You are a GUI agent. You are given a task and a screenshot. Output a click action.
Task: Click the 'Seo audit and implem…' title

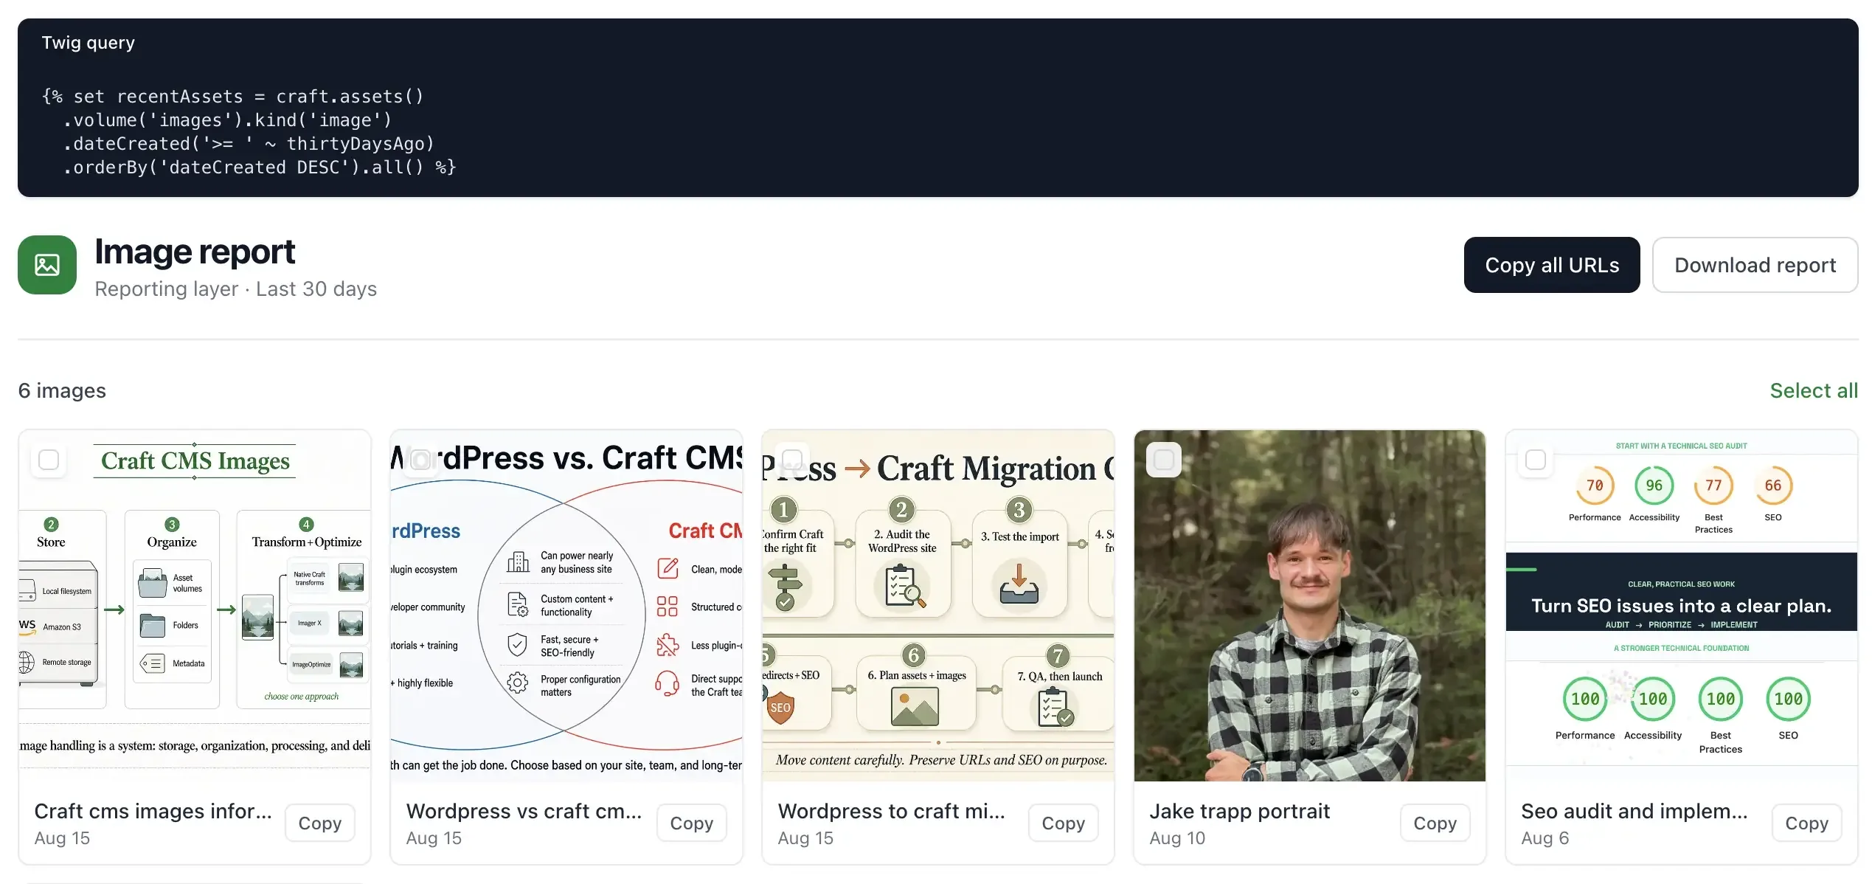1634,811
